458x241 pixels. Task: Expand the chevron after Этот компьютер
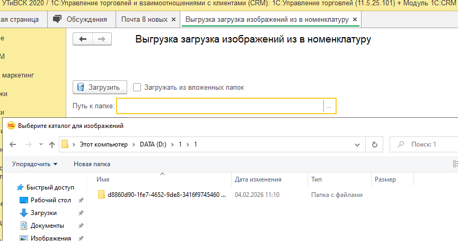[134, 144]
